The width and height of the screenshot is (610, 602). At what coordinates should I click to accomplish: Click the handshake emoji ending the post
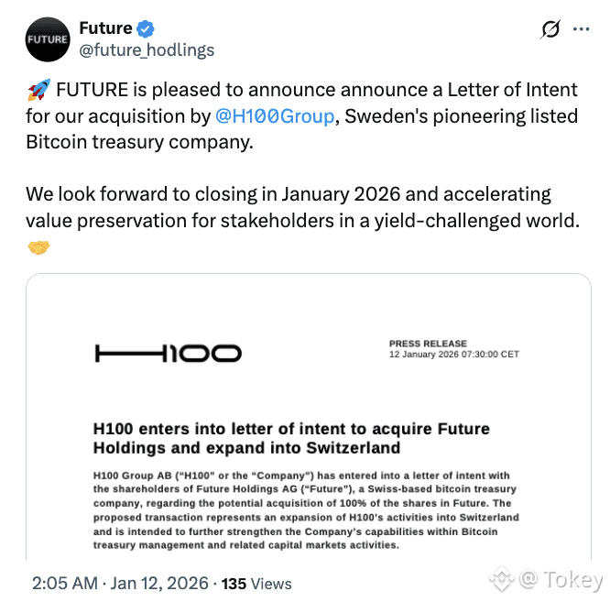38,247
